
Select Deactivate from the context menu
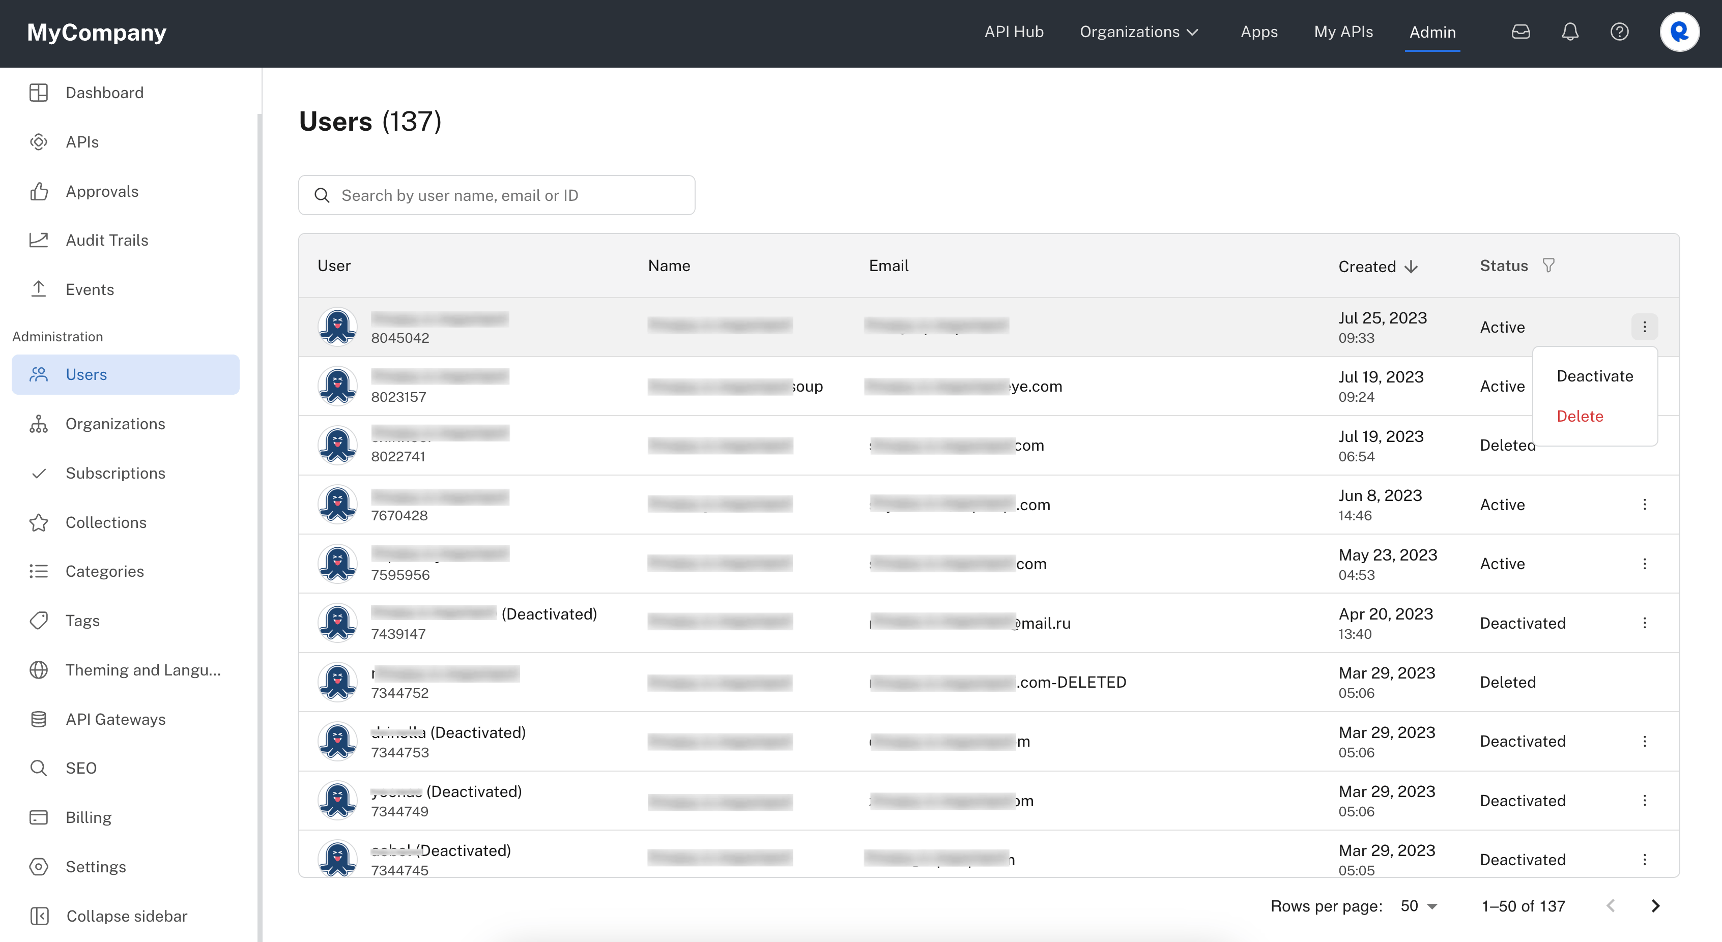pos(1594,375)
